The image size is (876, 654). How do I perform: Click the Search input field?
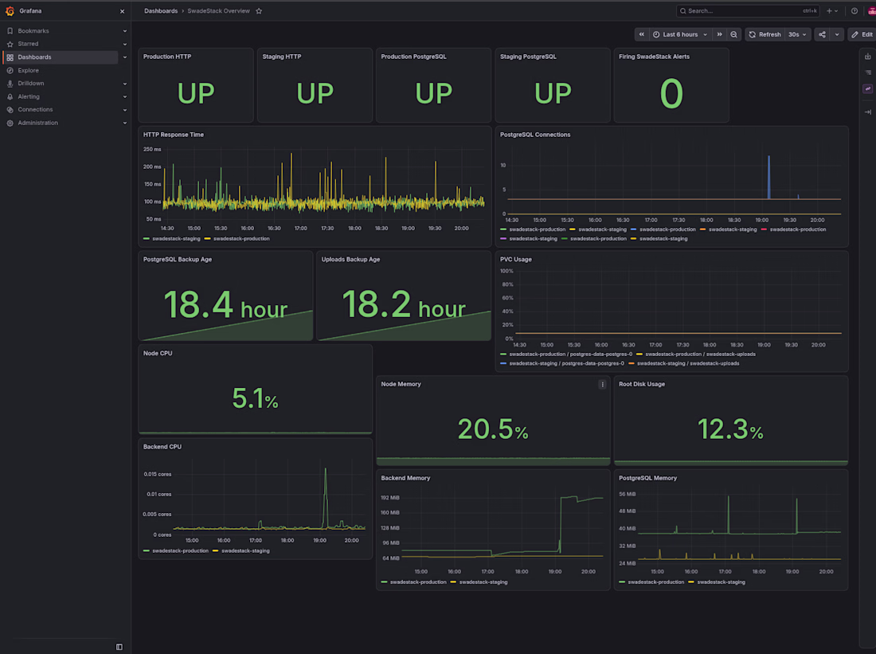pos(748,11)
